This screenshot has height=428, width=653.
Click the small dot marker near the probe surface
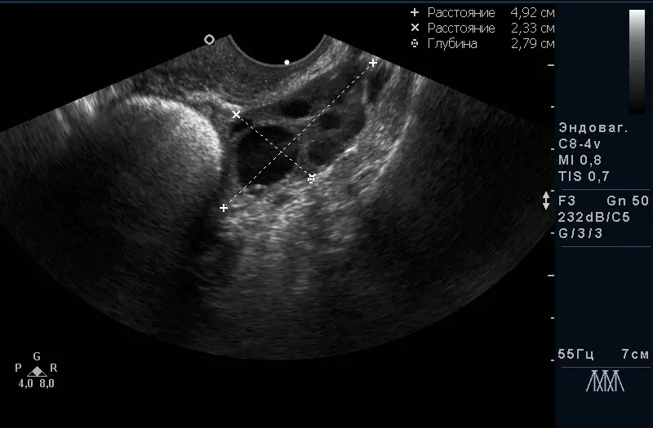pos(287,62)
